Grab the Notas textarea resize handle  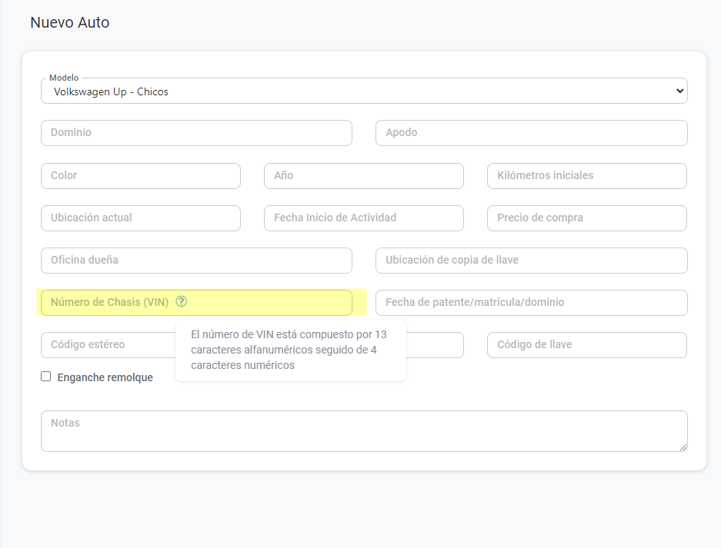point(683,447)
